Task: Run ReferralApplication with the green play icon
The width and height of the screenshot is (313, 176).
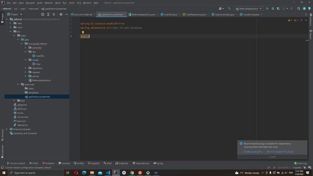Action: [267, 9]
